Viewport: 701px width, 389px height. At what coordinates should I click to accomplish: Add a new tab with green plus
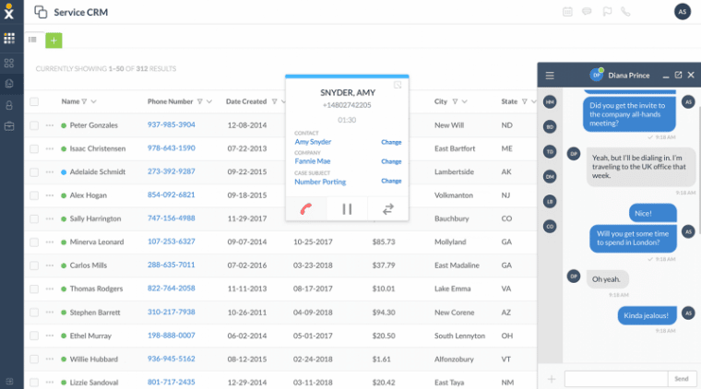[54, 40]
